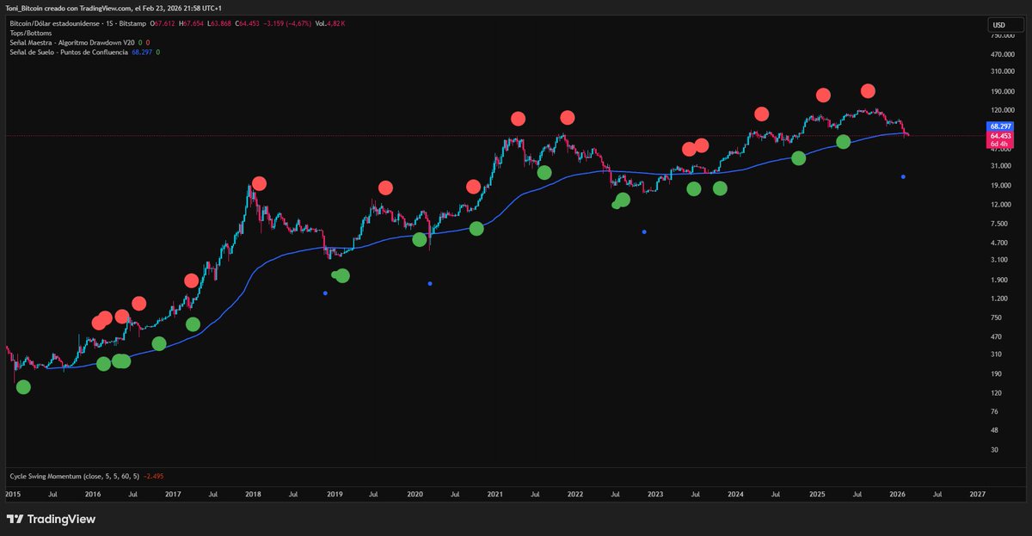The width and height of the screenshot is (1032, 536).
Task: Click the 76 price axis value
Action: coord(993,411)
